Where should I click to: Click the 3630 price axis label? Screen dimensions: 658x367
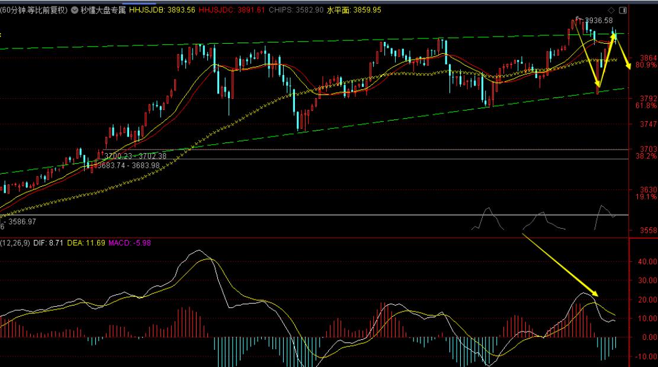coord(649,190)
